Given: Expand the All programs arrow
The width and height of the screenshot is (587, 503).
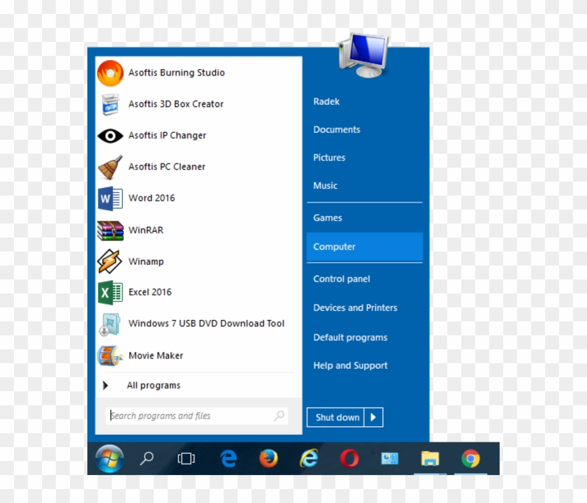Looking at the screenshot, I should point(106,386).
